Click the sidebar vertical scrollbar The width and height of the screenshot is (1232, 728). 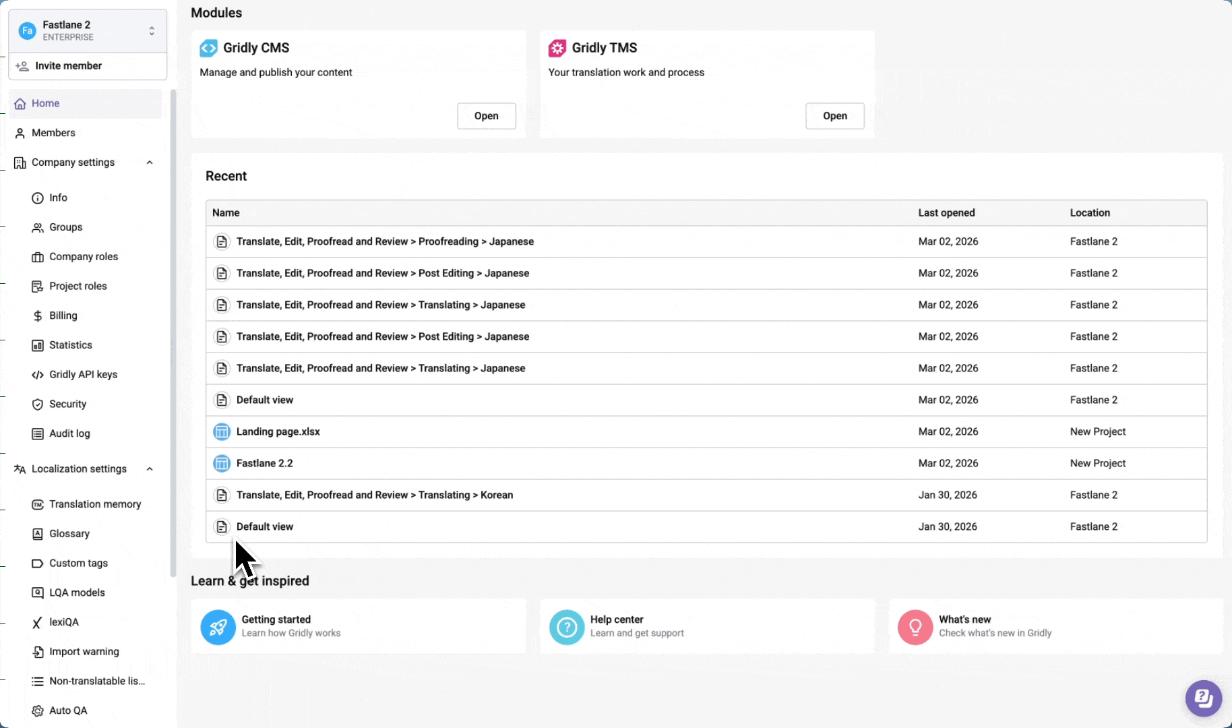click(173, 337)
